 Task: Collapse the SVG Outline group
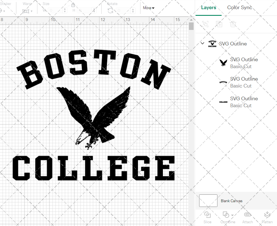pos(202,43)
